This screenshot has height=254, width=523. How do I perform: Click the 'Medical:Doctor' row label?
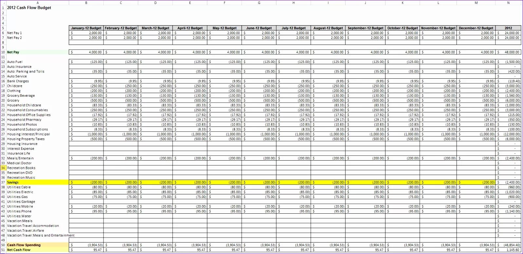(x=19, y=163)
